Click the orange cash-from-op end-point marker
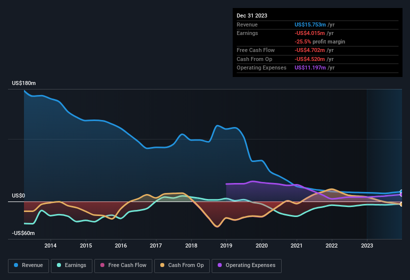This screenshot has width=410, height=280. click(402, 204)
